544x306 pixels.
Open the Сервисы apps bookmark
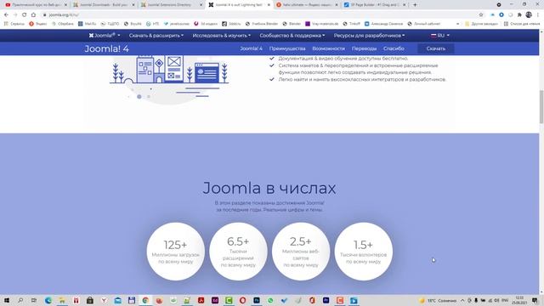pyautogui.click(x=14, y=24)
